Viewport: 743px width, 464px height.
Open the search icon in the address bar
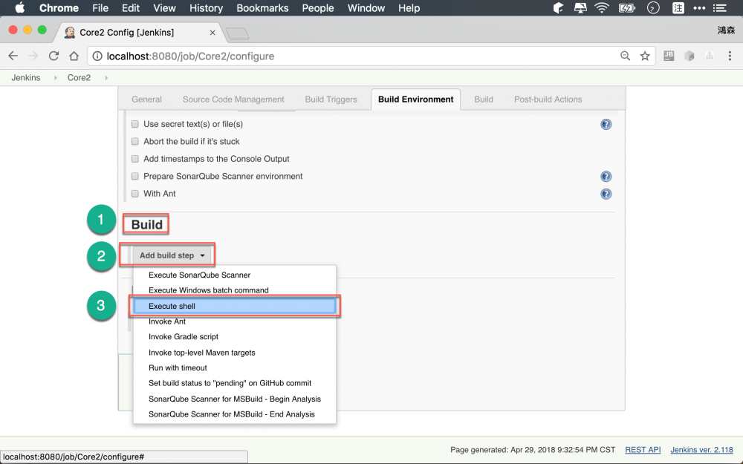624,56
